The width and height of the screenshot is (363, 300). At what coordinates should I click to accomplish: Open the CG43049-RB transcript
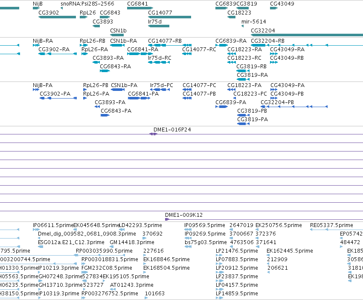(274, 62)
